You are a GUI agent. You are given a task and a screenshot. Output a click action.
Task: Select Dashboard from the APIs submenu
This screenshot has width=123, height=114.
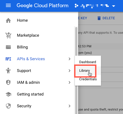point(88,62)
